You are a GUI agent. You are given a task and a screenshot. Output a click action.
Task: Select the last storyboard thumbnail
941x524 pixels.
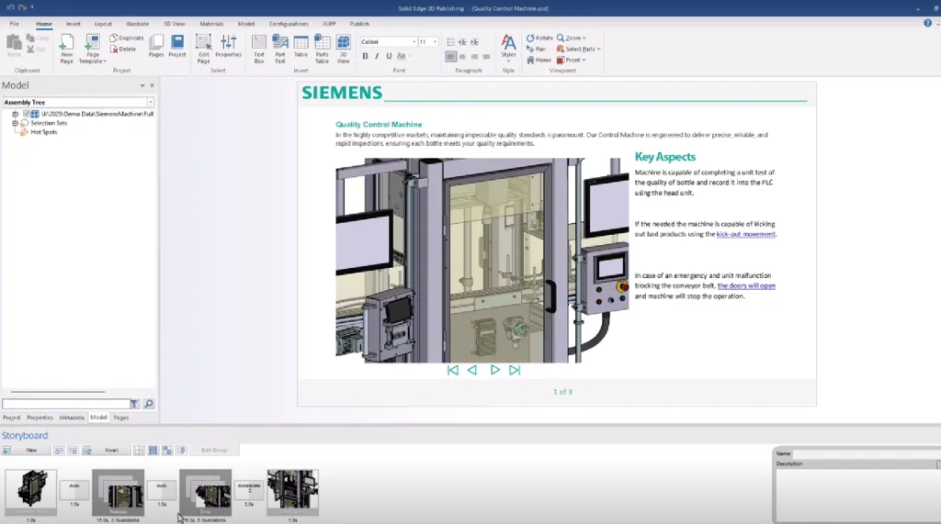pyautogui.click(x=292, y=493)
